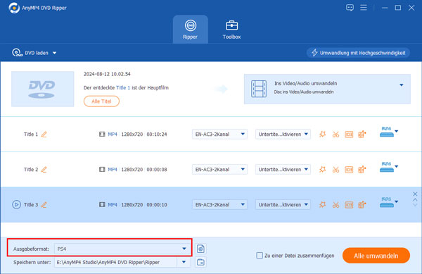Click the scissors cut icon for Title 2
Image resolution: width=422 pixels, height=274 pixels.
(x=335, y=170)
